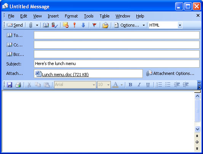Click the Bcc… address button
203x154 pixels.
pos(15,54)
